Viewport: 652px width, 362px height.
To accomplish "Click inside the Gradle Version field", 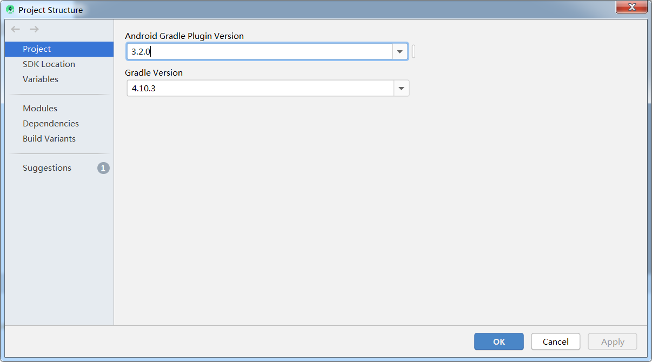I will coord(243,88).
